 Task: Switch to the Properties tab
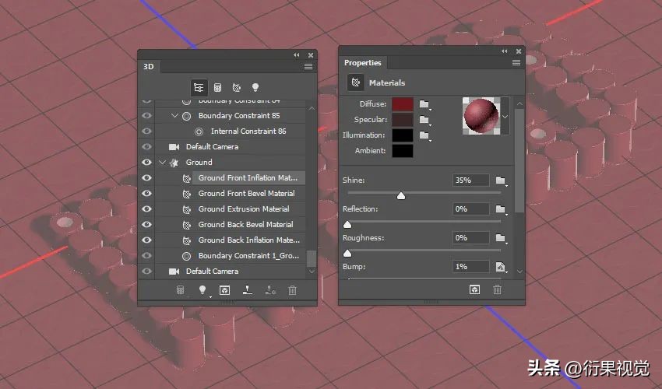coord(363,63)
